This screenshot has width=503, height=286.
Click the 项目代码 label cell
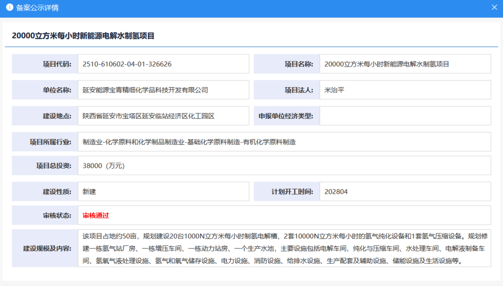tap(45, 64)
